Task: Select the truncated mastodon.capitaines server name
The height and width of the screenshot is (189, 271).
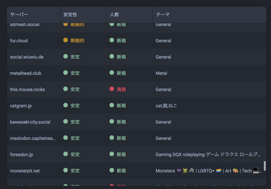Action: click(x=33, y=138)
